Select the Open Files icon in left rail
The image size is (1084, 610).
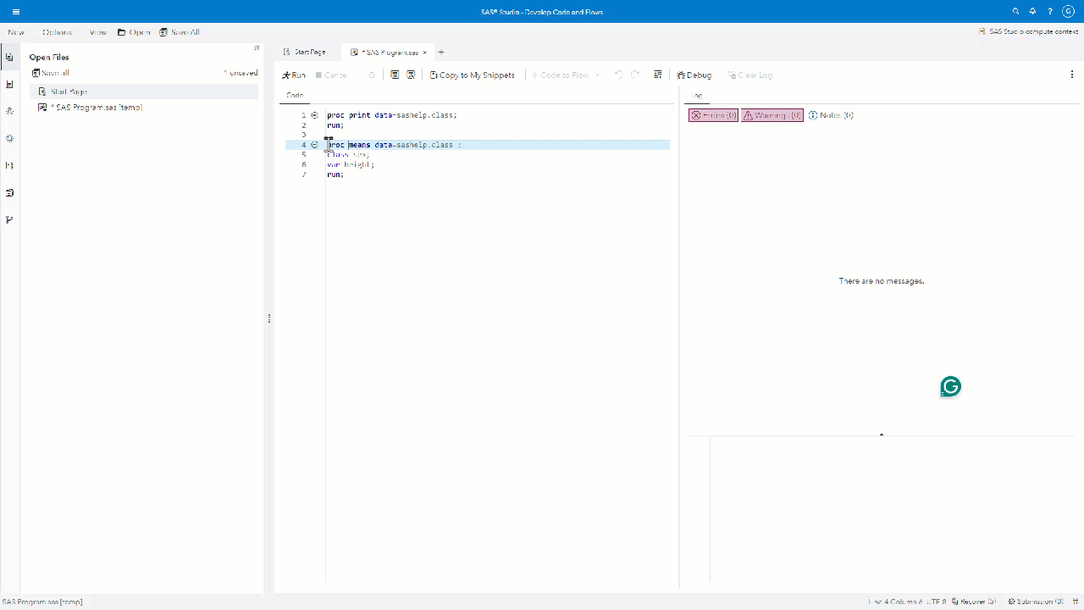pos(9,57)
